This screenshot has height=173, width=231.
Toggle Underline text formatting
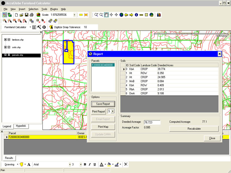click(x=95, y=164)
